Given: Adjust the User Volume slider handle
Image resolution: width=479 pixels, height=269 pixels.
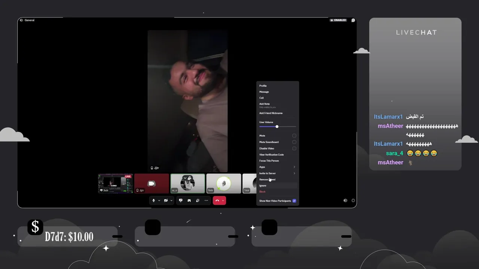Looking at the screenshot, I should 277,127.
